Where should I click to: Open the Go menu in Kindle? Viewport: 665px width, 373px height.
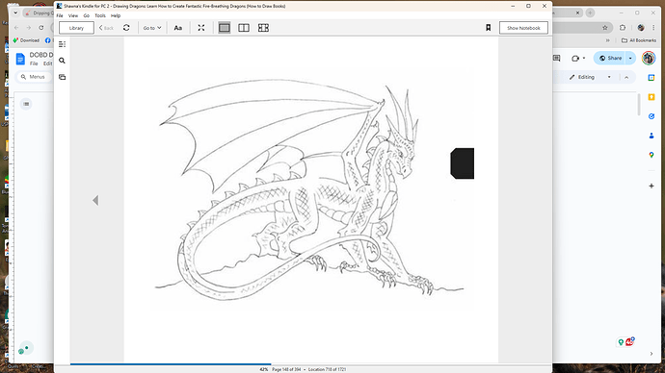click(x=87, y=15)
